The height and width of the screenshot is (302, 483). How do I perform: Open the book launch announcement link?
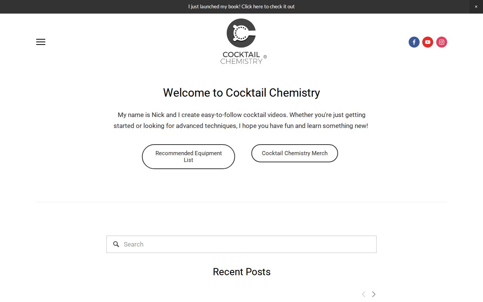[x=241, y=6]
